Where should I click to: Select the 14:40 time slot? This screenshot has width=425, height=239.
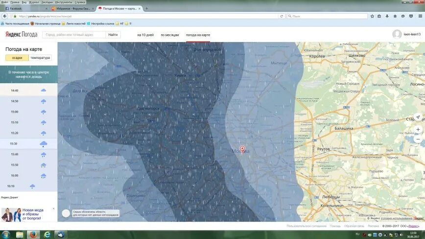coord(28,91)
